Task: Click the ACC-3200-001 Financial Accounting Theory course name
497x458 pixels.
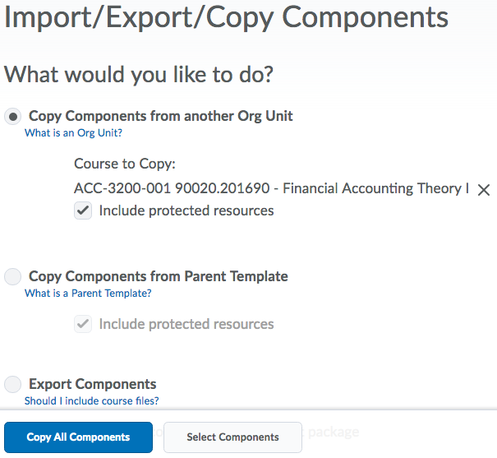Action: click(271, 189)
